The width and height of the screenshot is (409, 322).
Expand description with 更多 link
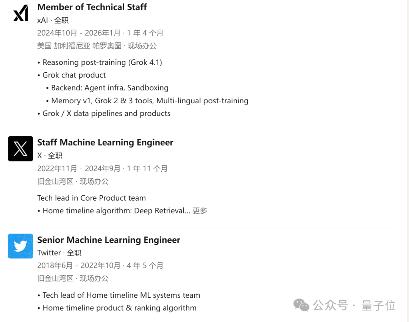(x=200, y=211)
